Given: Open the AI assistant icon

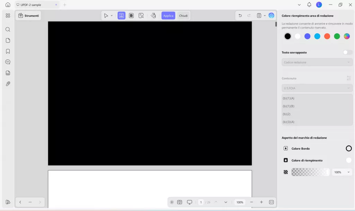Looking at the screenshot, I should pos(271,15).
